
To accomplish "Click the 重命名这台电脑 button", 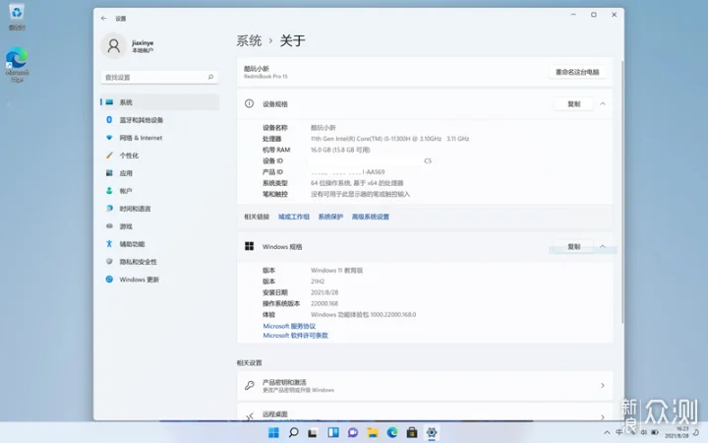I will pyautogui.click(x=577, y=72).
